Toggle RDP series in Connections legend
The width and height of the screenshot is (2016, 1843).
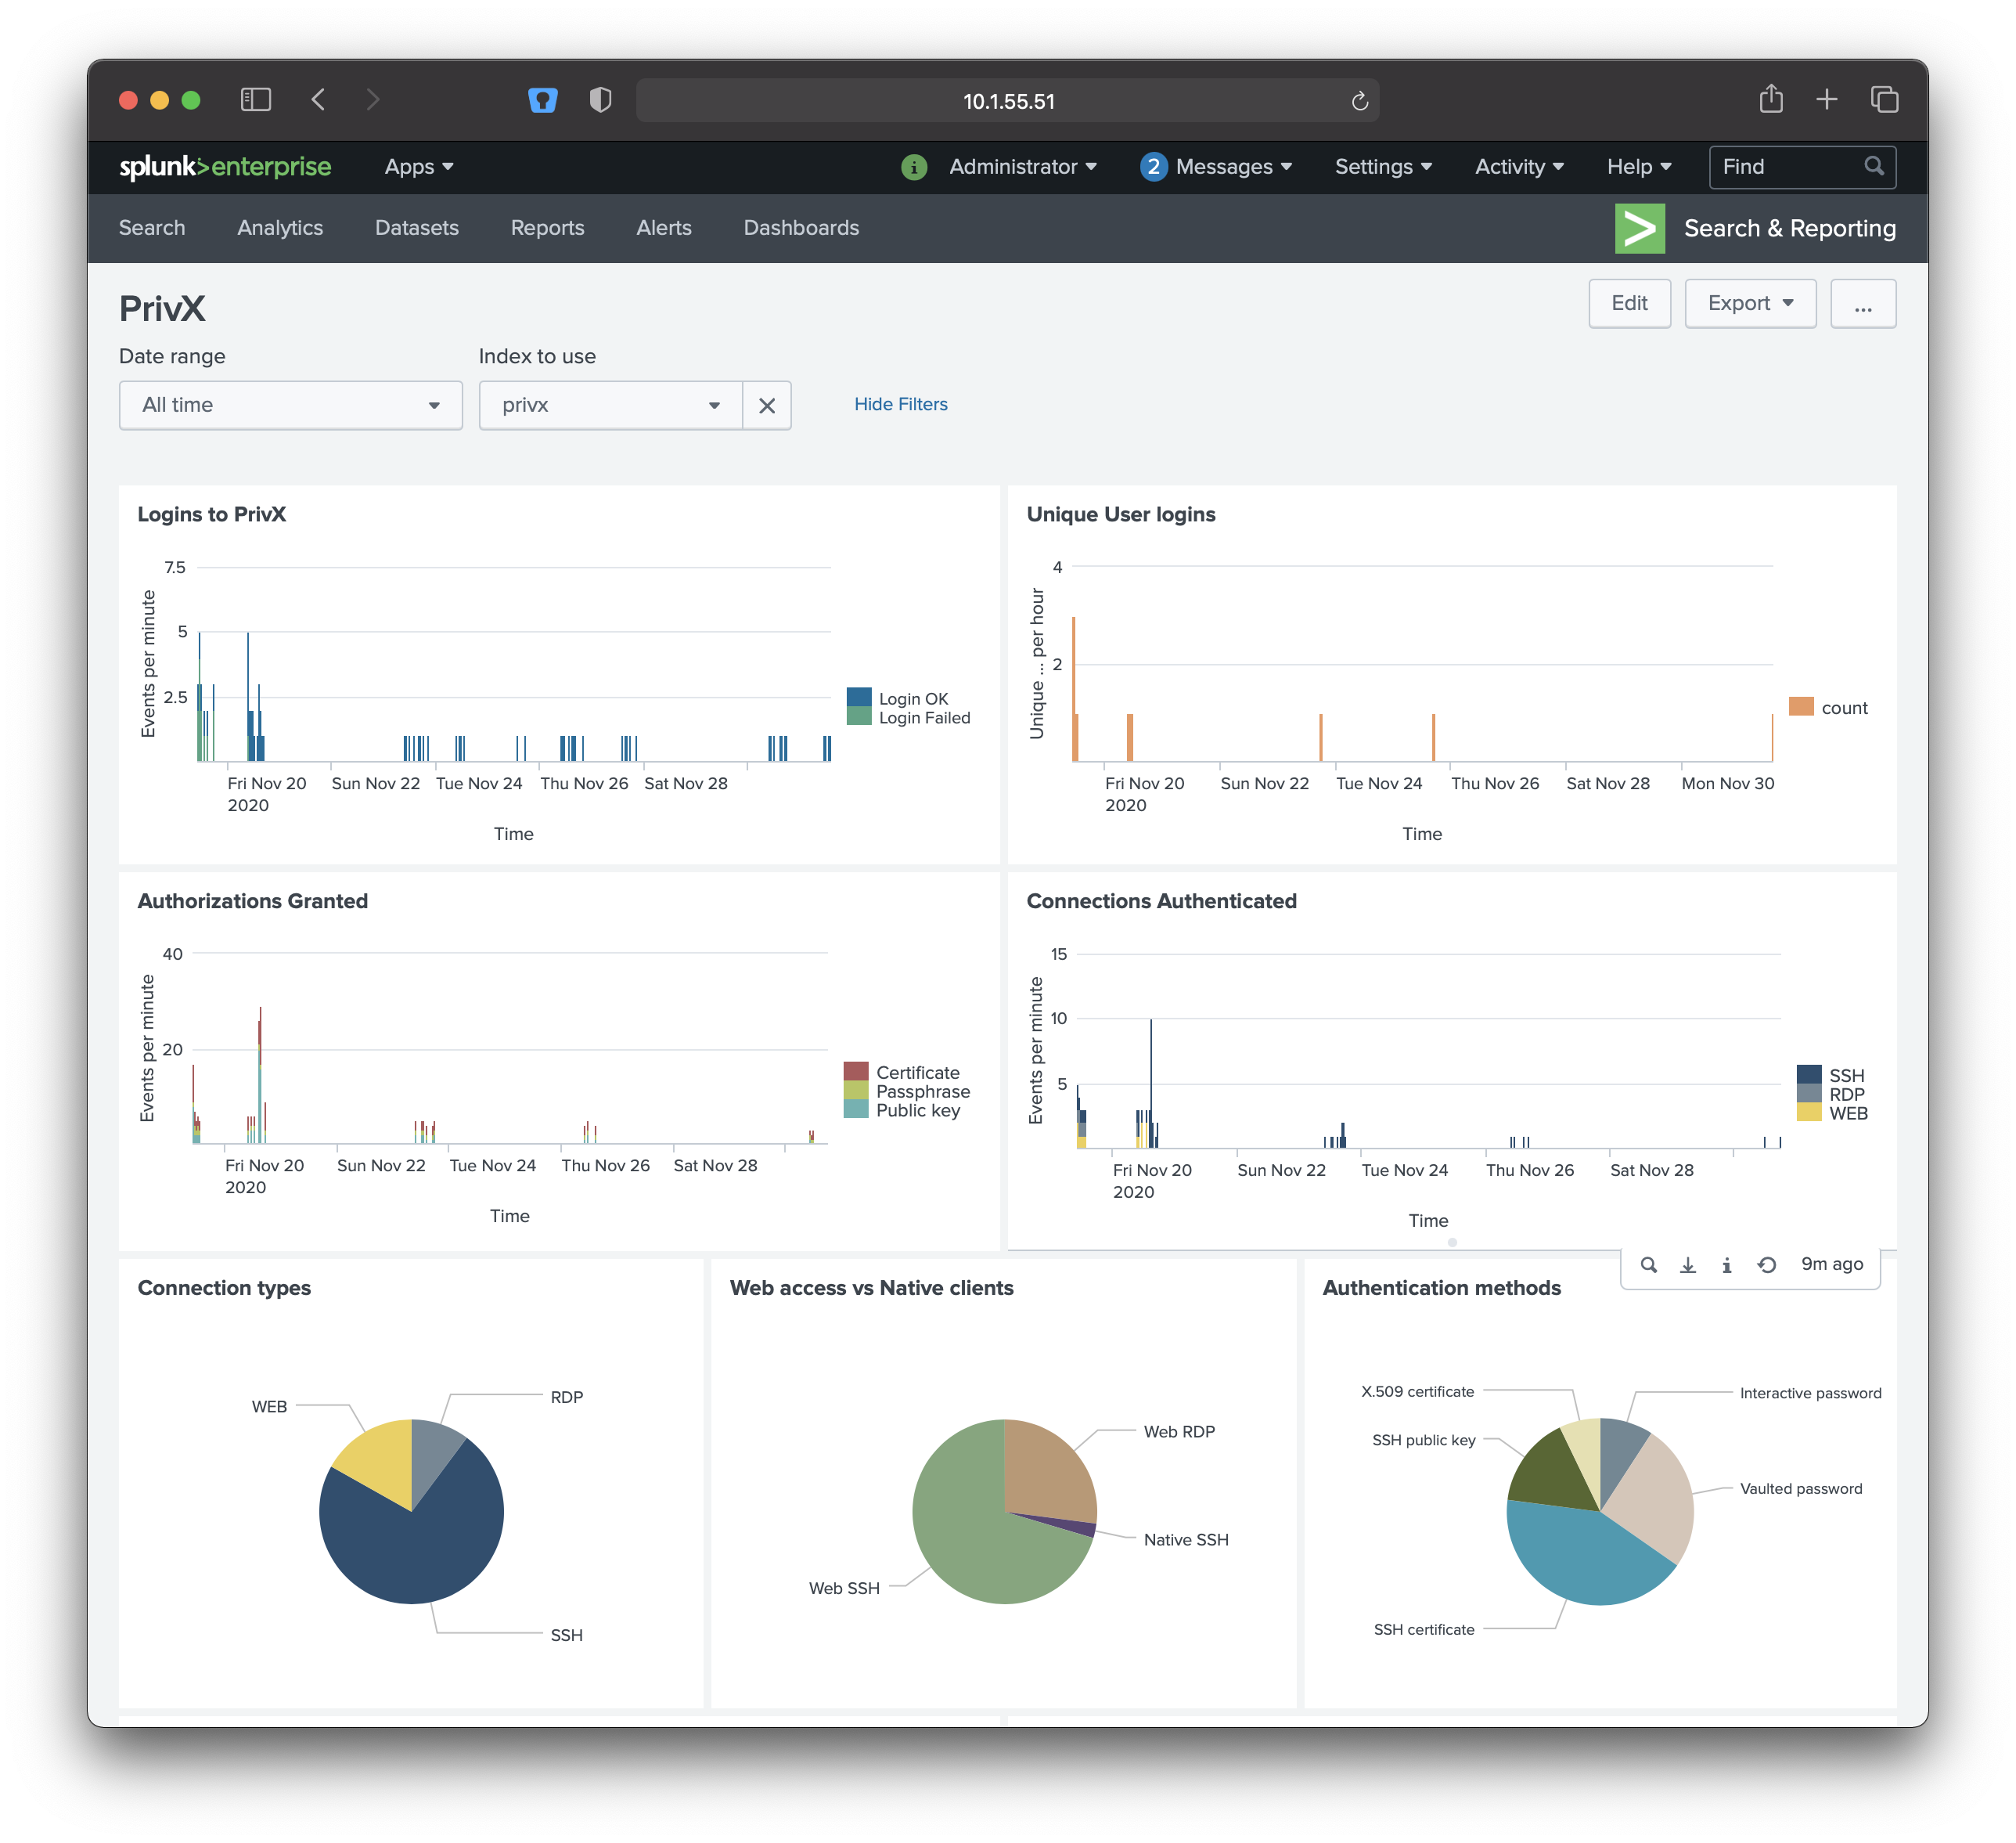point(1830,1095)
